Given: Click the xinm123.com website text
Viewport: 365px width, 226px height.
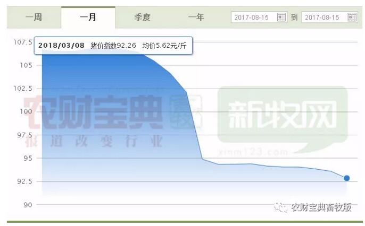Looking at the screenshot, I should [253, 151].
